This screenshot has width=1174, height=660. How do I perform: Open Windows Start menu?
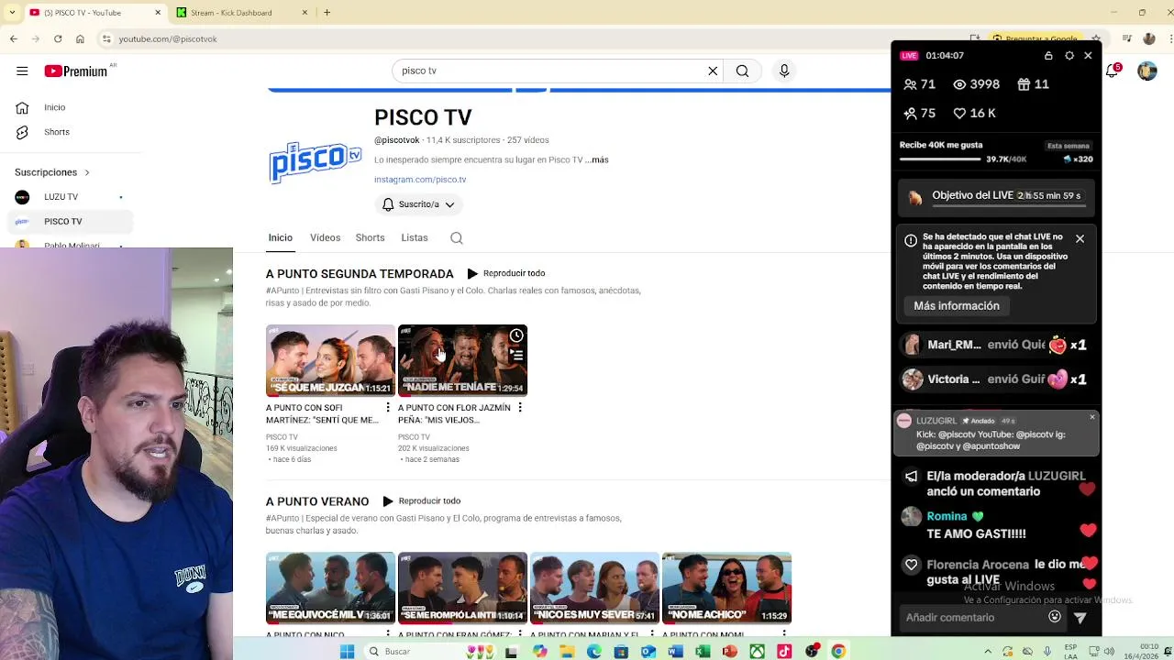pyautogui.click(x=347, y=651)
